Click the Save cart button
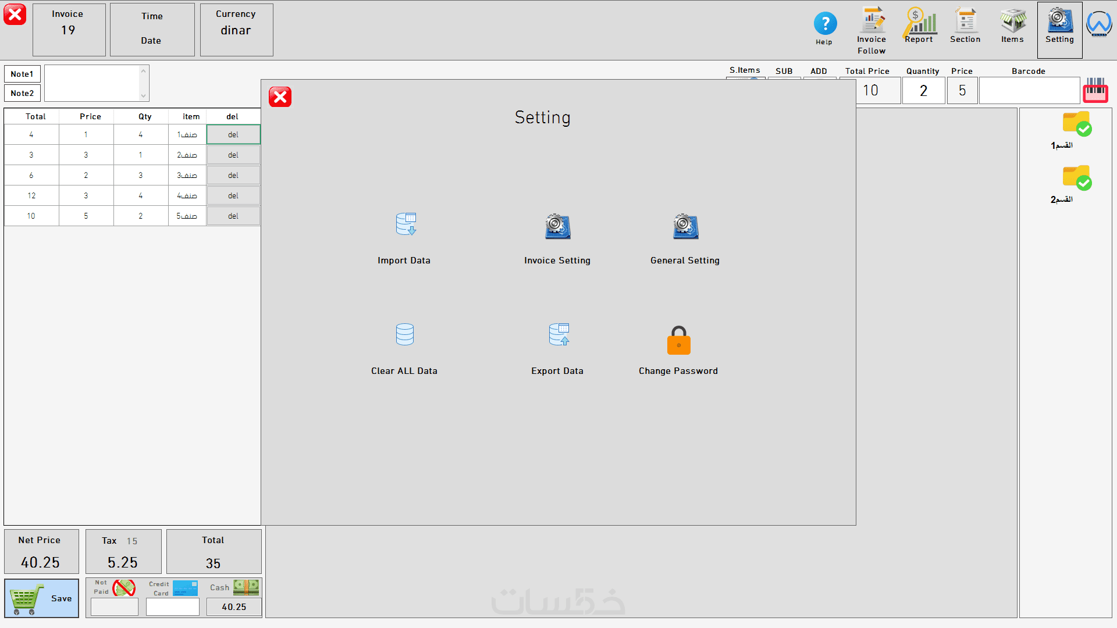Image resolution: width=1117 pixels, height=628 pixels. [42, 598]
